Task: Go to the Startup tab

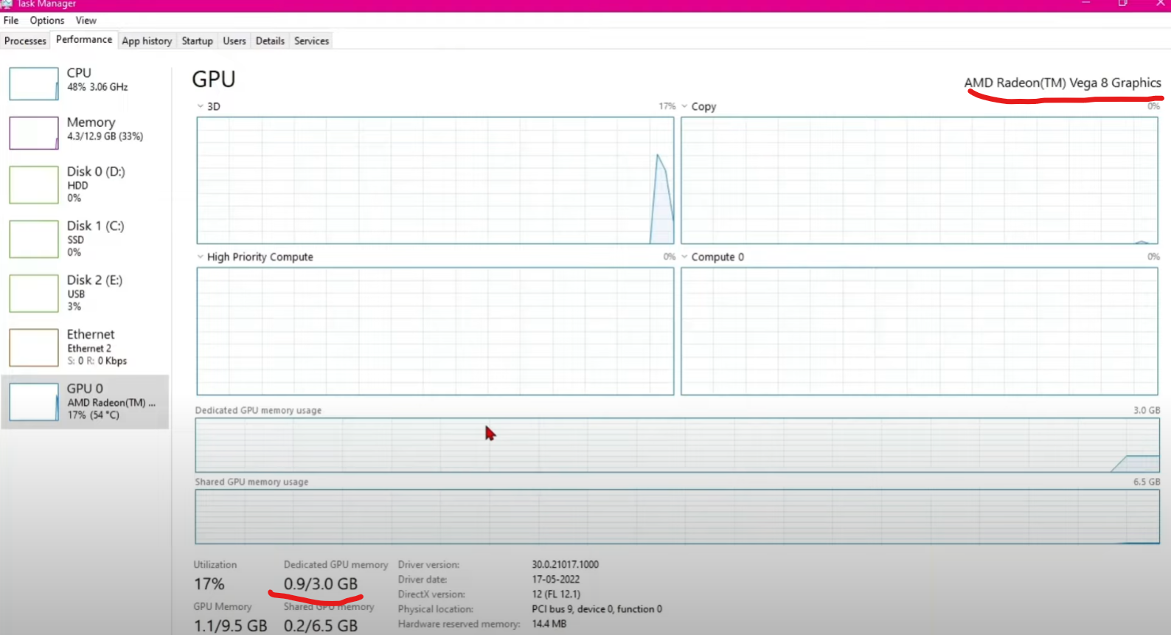Action: 197,41
